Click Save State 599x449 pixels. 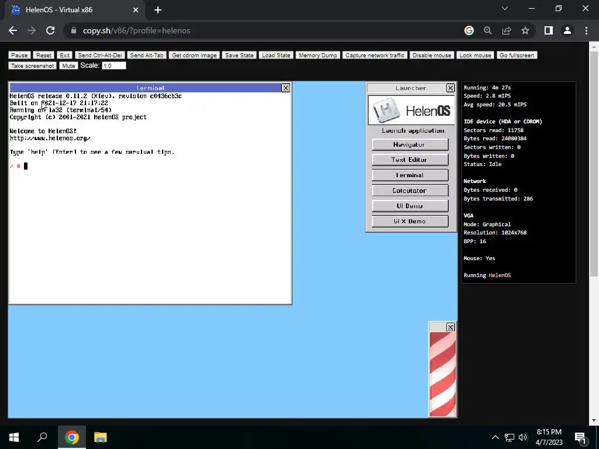239,56
